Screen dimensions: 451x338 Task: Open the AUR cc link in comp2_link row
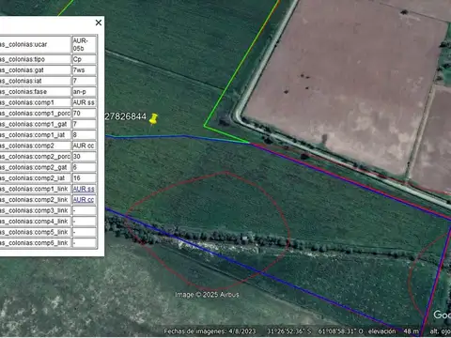point(84,200)
